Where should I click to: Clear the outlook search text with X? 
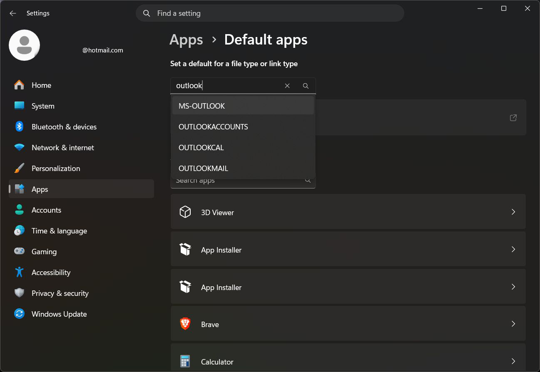287,86
